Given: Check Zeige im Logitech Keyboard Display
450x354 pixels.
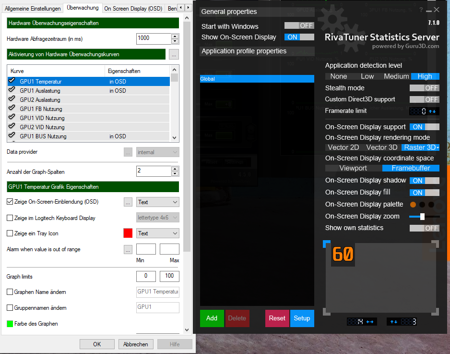Looking at the screenshot, I should coord(10,218).
